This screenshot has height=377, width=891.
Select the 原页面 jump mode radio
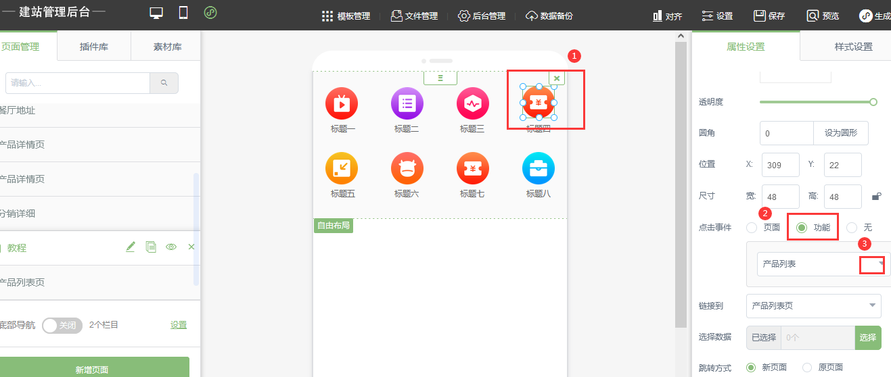tap(807, 368)
